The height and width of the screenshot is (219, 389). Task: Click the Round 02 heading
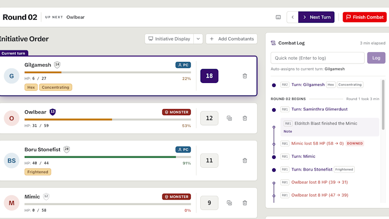20,17
